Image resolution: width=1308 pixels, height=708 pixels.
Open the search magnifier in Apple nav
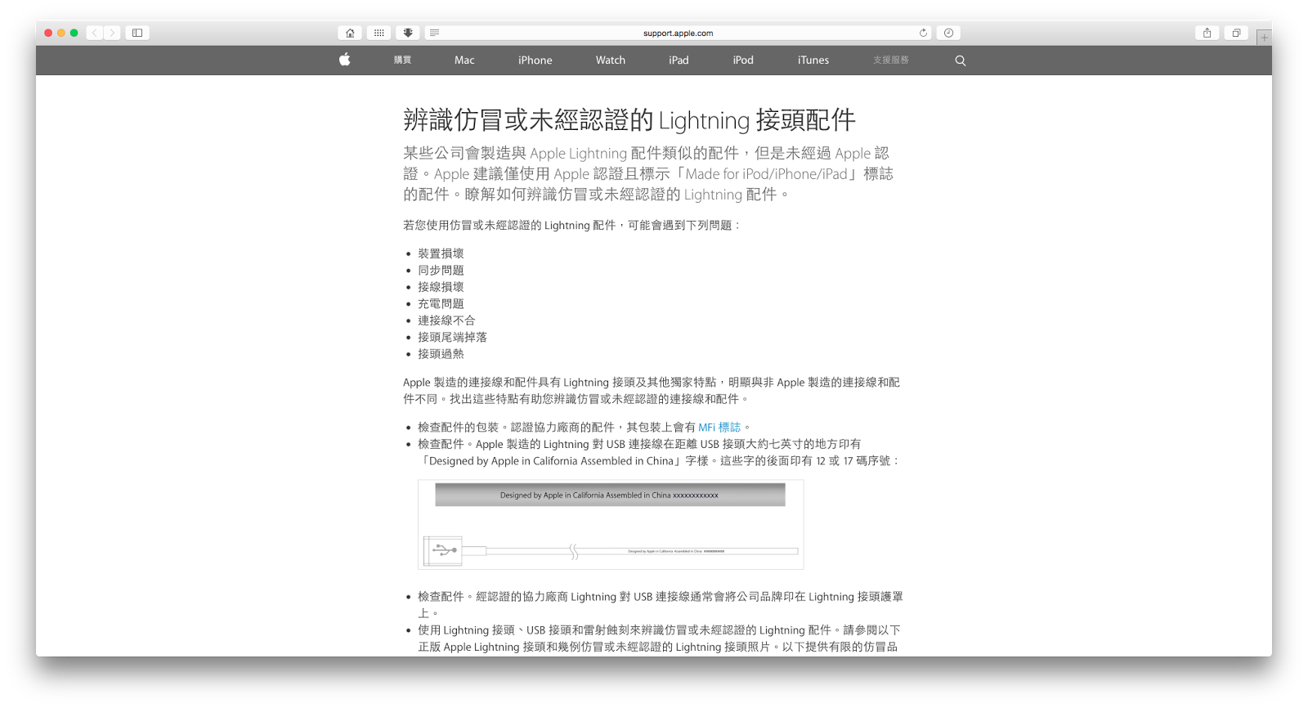[x=961, y=60]
